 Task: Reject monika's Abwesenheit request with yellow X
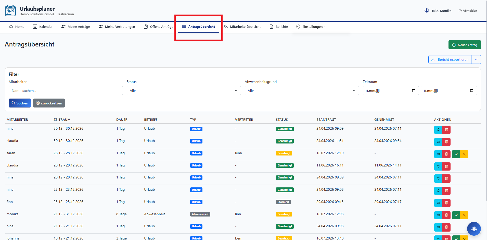[464, 215]
